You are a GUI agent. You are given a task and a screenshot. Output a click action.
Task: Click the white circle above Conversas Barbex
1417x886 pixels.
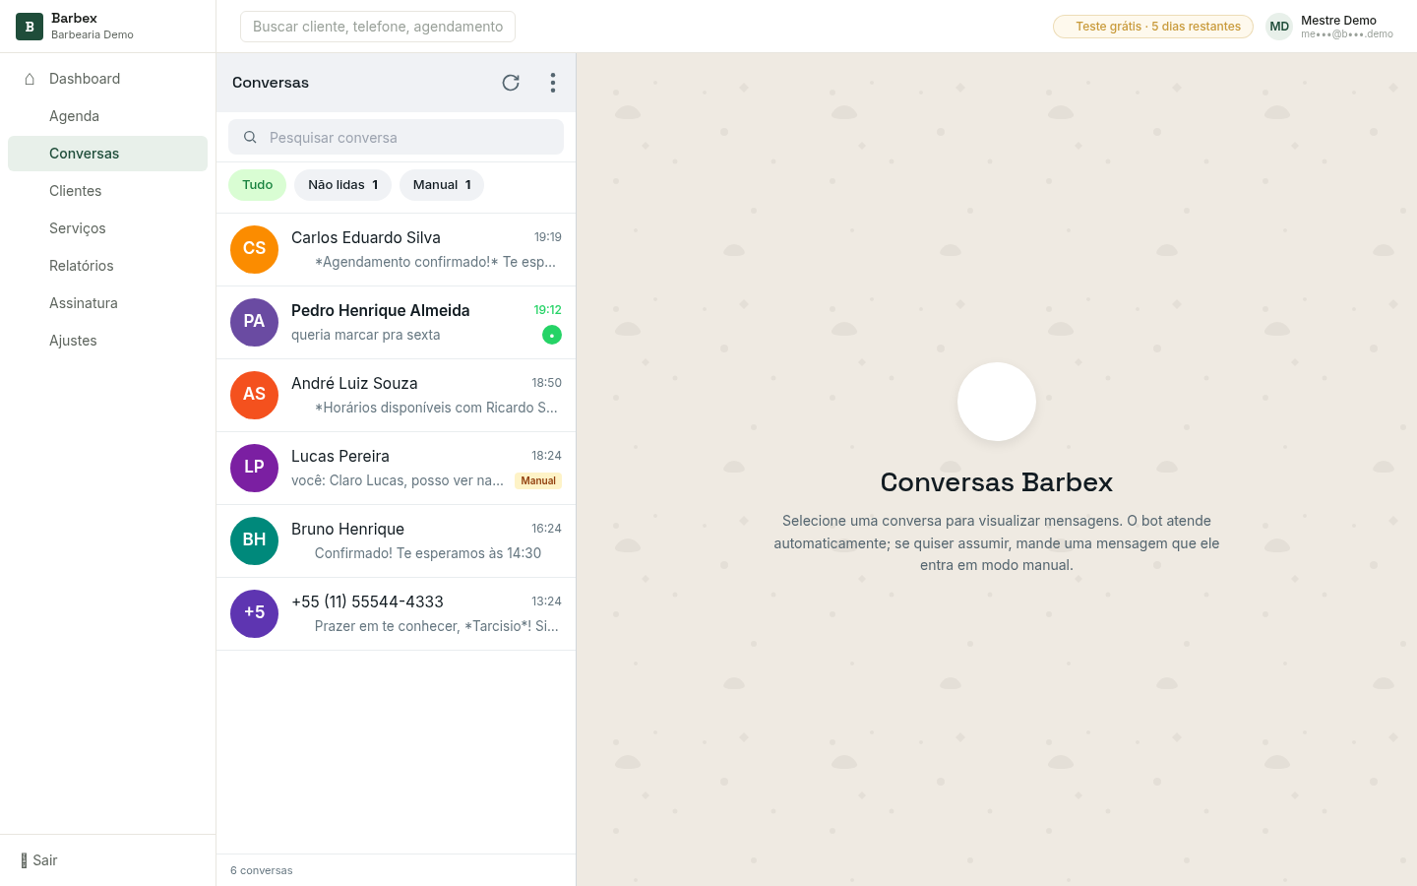pyautogui.click(x=997, y=402)
